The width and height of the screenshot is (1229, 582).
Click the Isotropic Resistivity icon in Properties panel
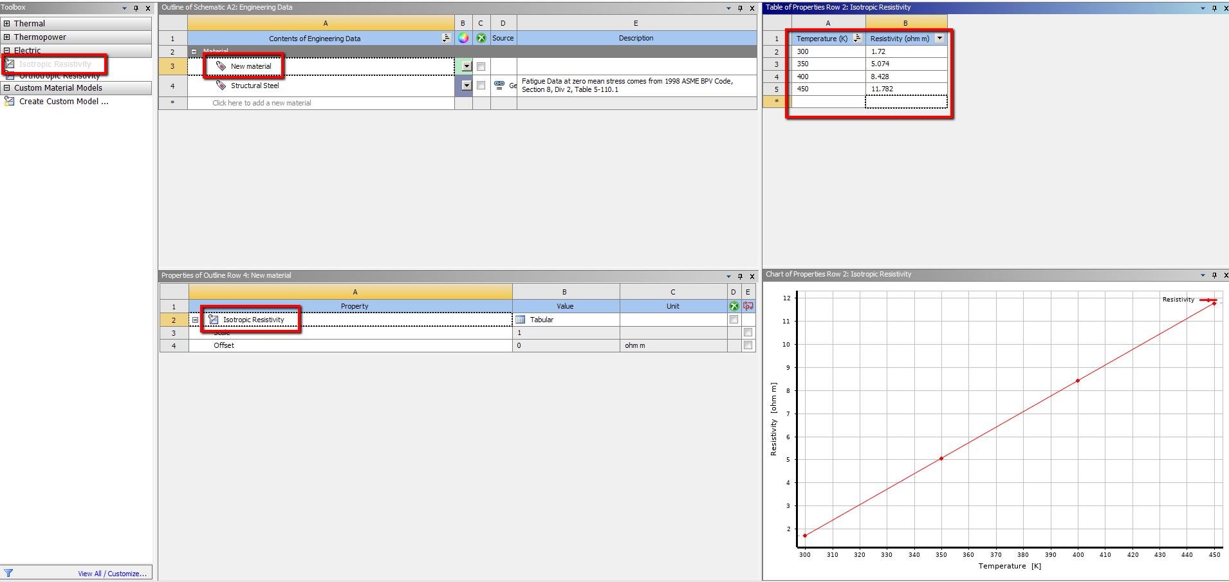coord(213,320)
